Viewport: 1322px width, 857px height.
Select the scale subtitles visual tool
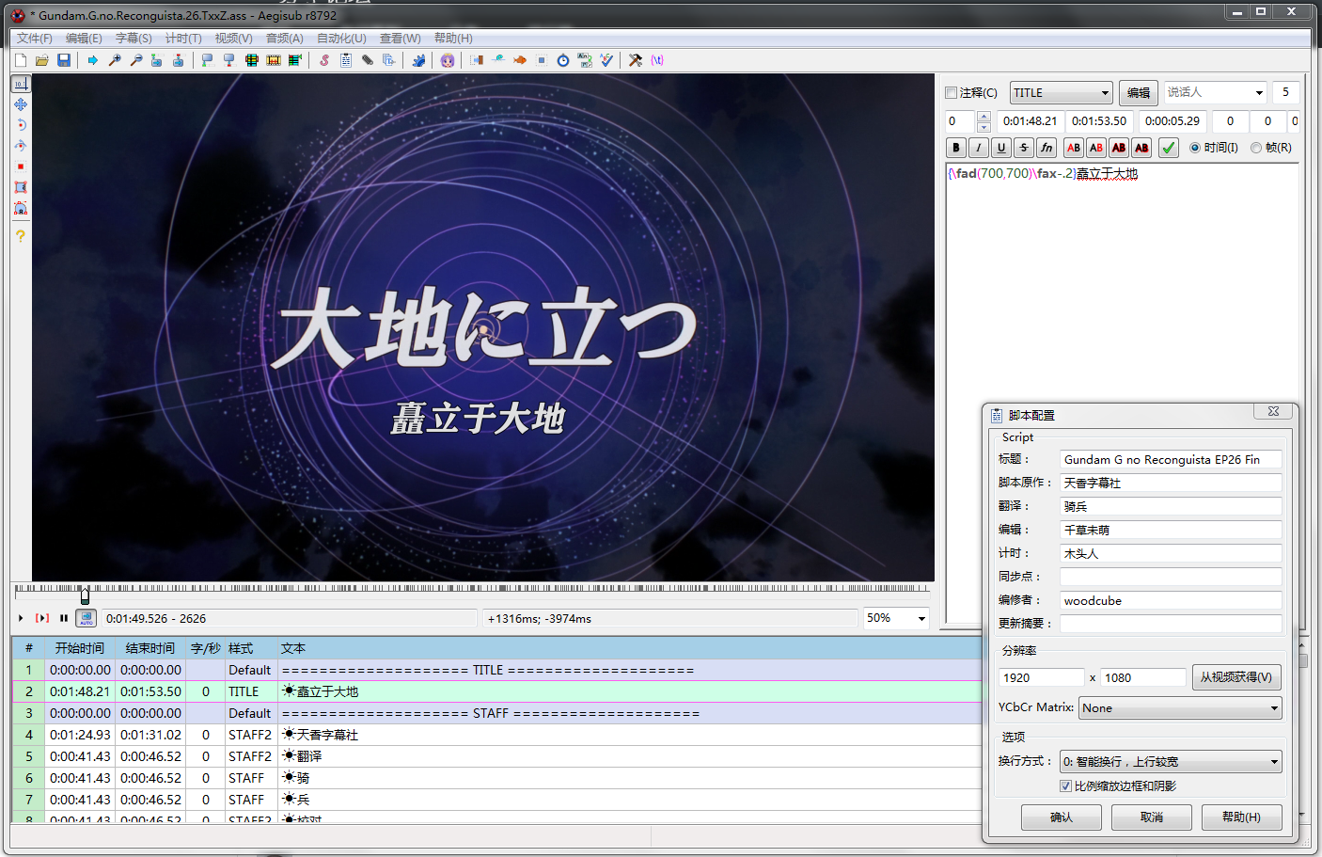tap(21, 167)
